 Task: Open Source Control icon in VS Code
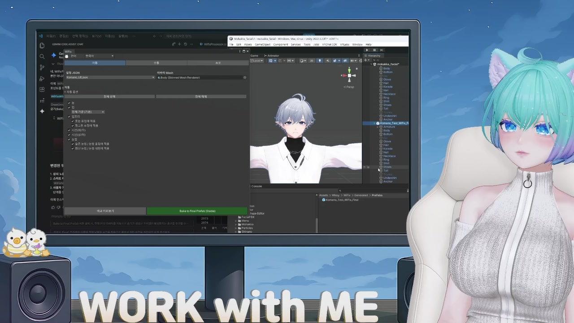(42, 67)
